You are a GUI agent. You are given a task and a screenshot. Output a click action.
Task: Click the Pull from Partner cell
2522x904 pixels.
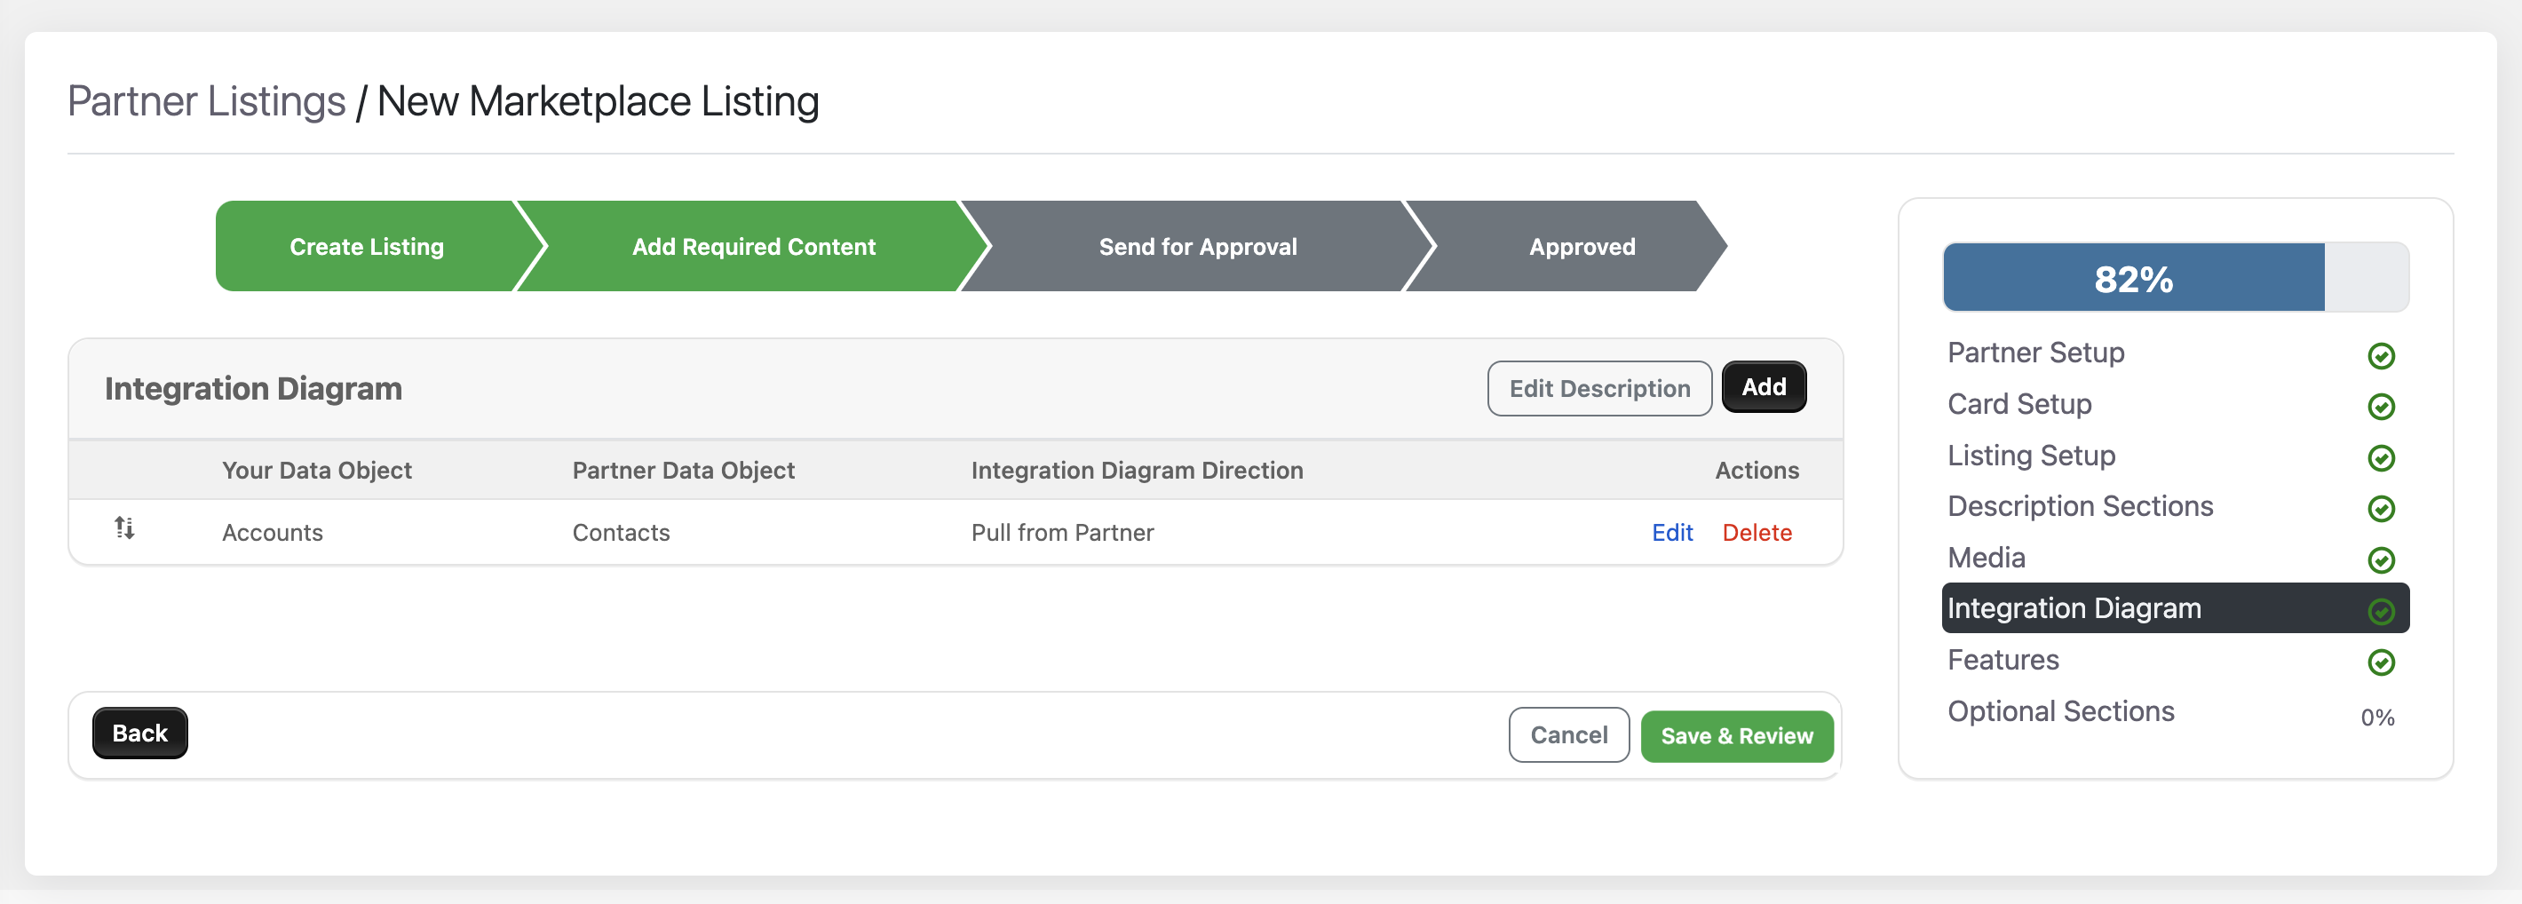pos(1062,532)
